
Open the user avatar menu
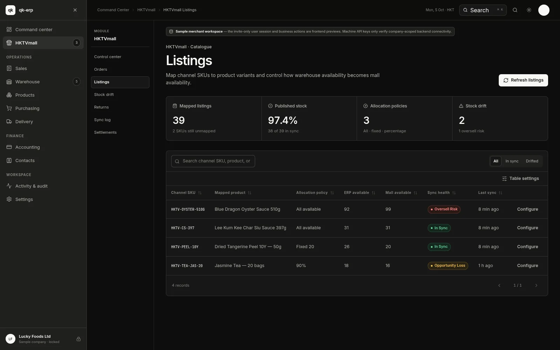point(544,10)
